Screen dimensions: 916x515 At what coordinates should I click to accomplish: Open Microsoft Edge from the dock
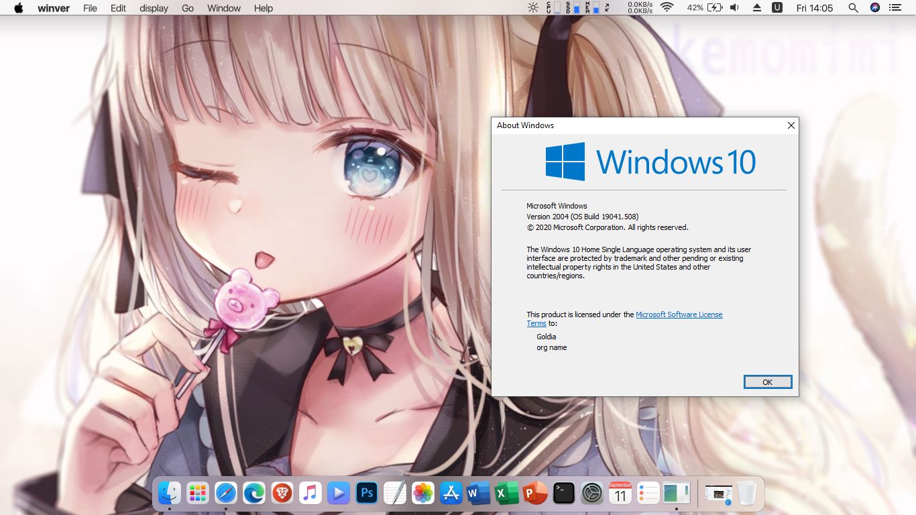coord(254,494)
